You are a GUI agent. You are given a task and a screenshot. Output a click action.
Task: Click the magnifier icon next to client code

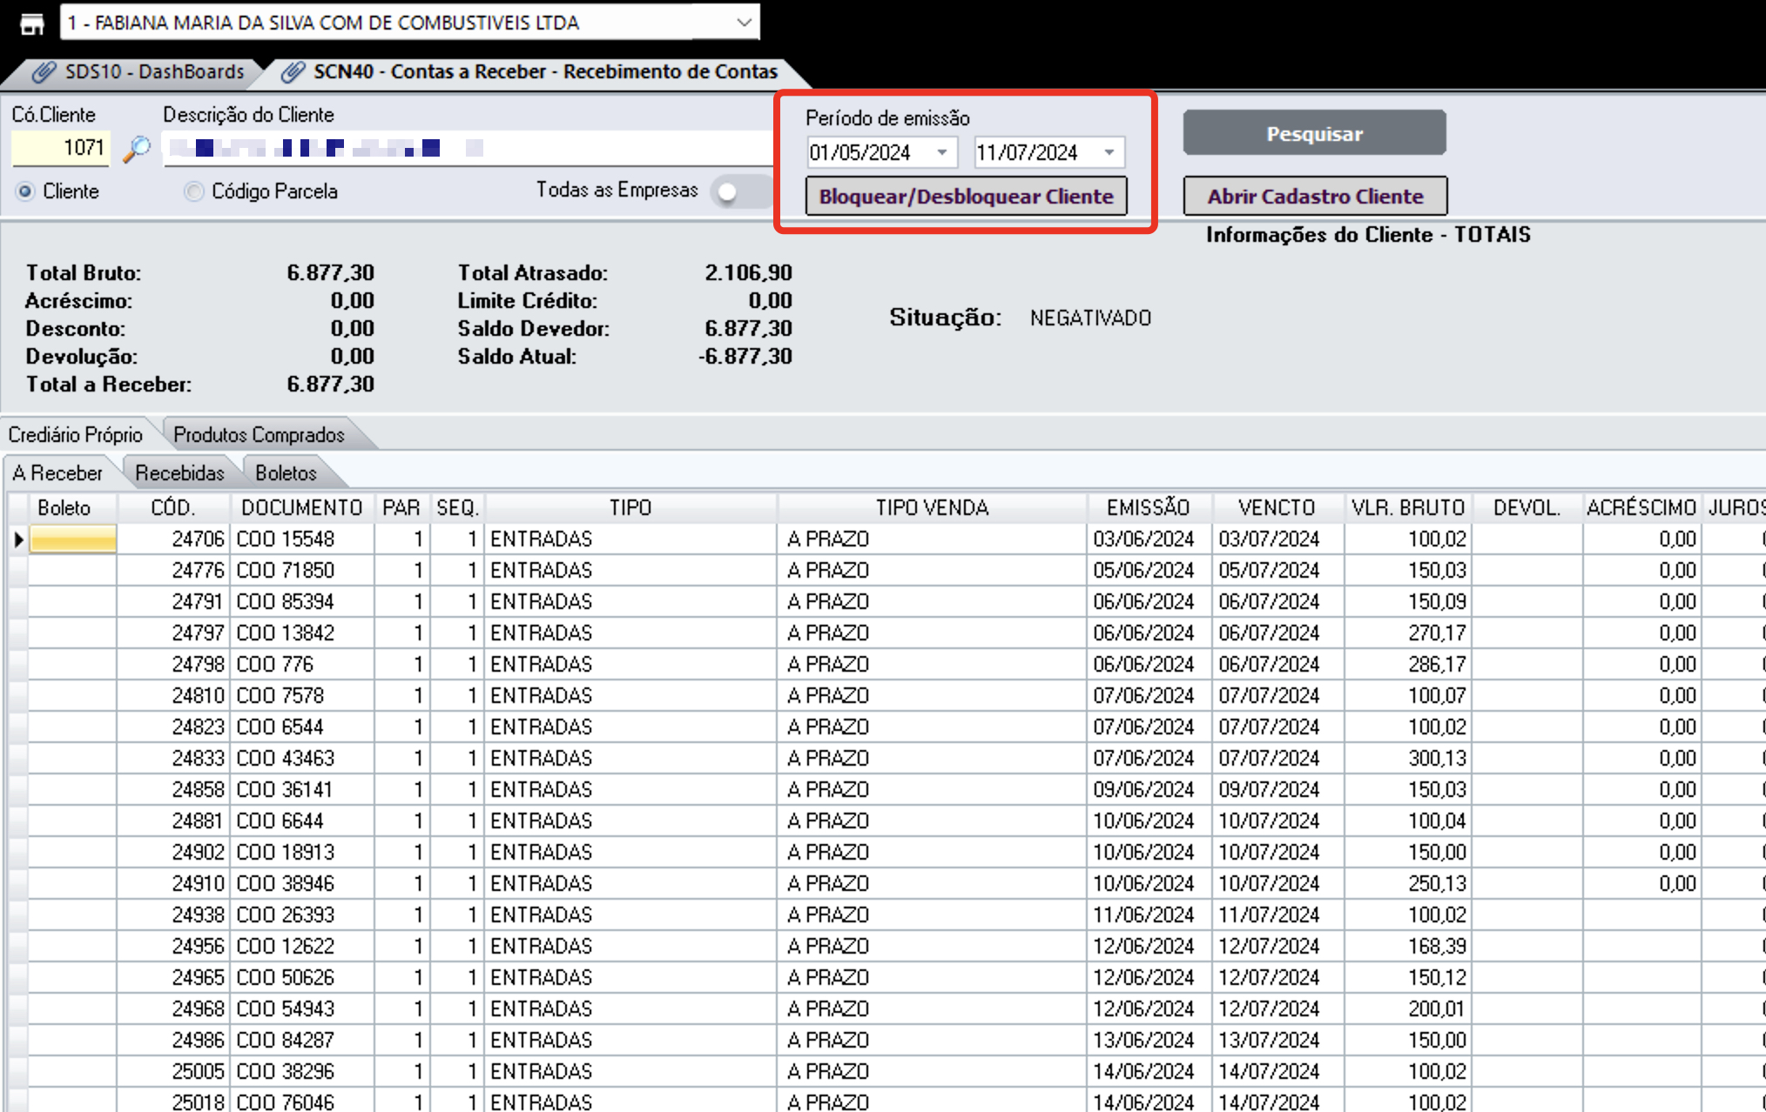(x=137, y=149)
